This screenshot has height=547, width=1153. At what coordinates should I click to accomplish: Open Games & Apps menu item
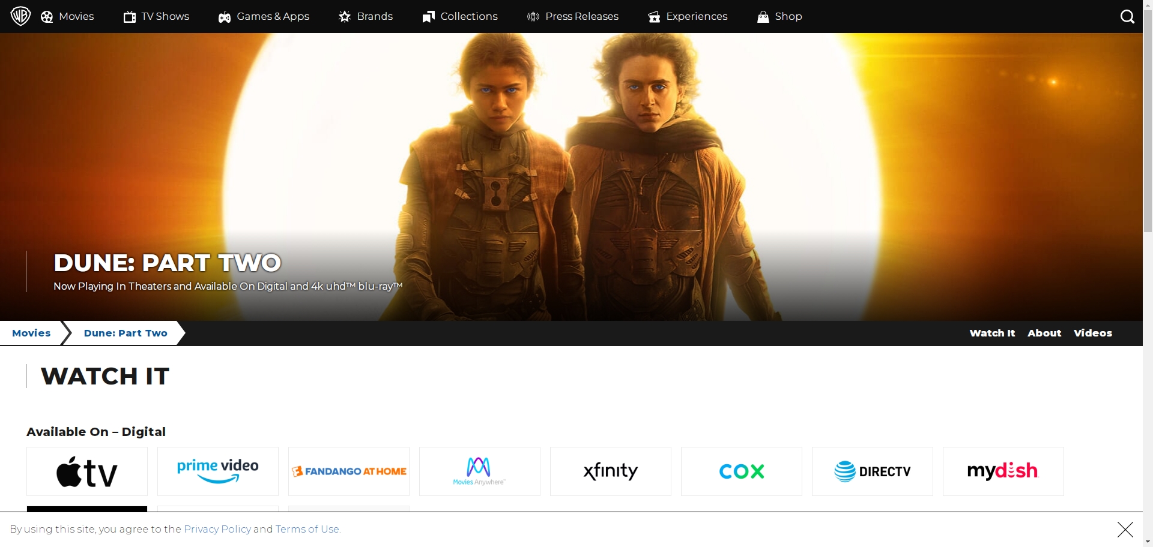(264, 16)
